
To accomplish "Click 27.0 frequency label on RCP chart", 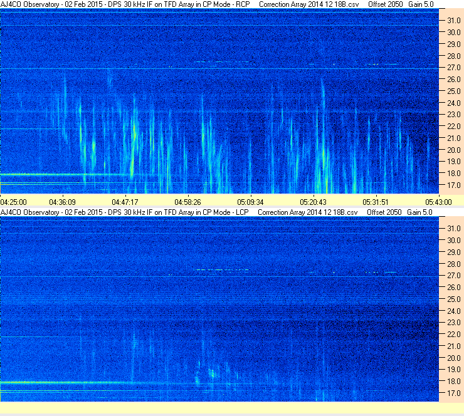I will (454, 68).
